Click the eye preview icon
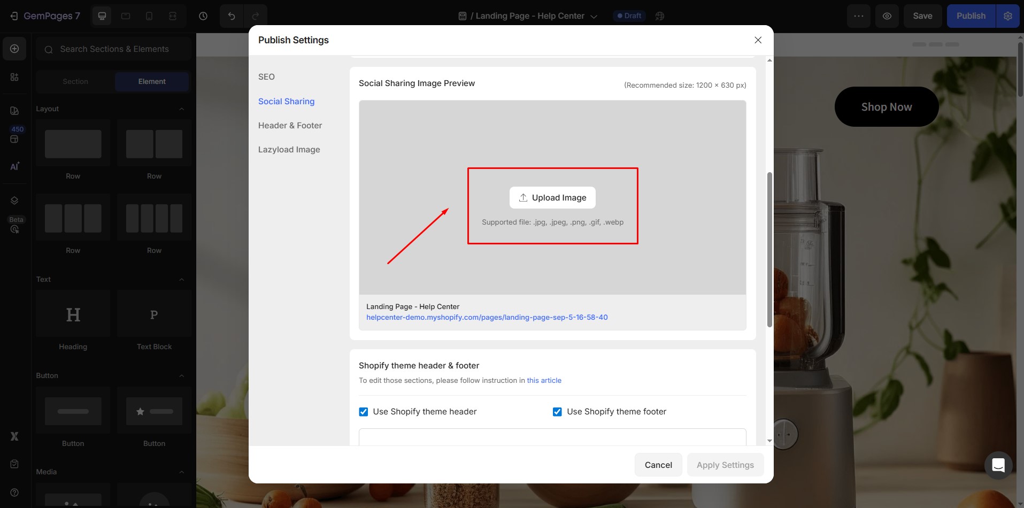This screenshot has height=508, width=1024. (x=887, y=16)
